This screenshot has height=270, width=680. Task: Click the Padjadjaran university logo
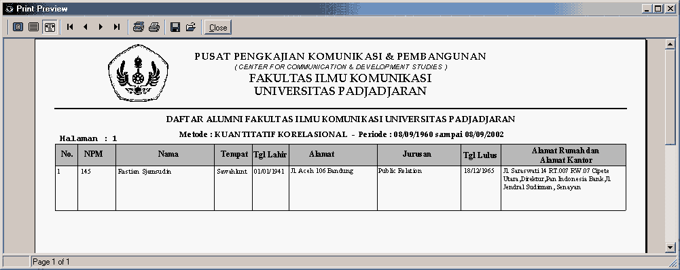coord(138,73)
